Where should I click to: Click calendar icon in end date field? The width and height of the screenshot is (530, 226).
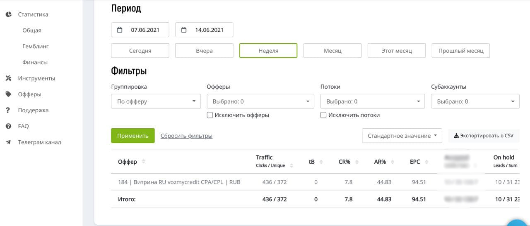[184, 30]
